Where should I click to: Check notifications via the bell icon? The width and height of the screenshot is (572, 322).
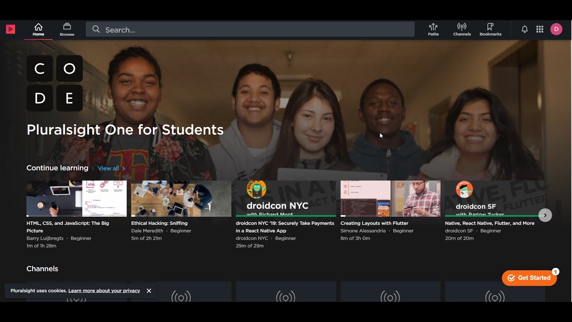pos(524,29)
